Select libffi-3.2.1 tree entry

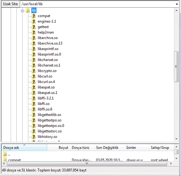tap(46, 98)
